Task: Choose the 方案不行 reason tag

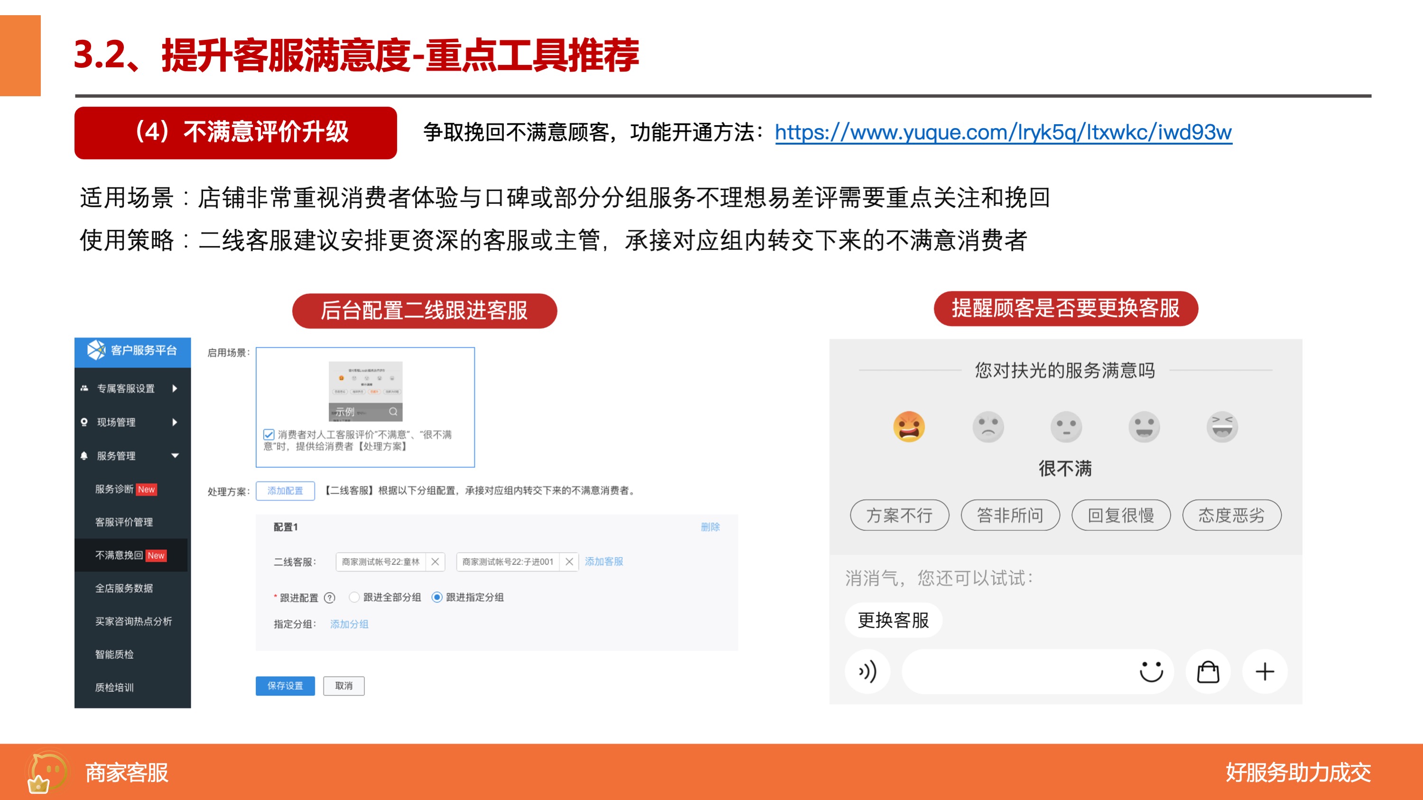Action: coord(899,515)
